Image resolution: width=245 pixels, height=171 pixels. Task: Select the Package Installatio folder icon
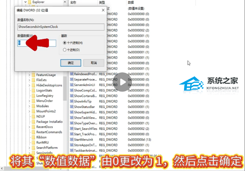click(x=33, y=122)
